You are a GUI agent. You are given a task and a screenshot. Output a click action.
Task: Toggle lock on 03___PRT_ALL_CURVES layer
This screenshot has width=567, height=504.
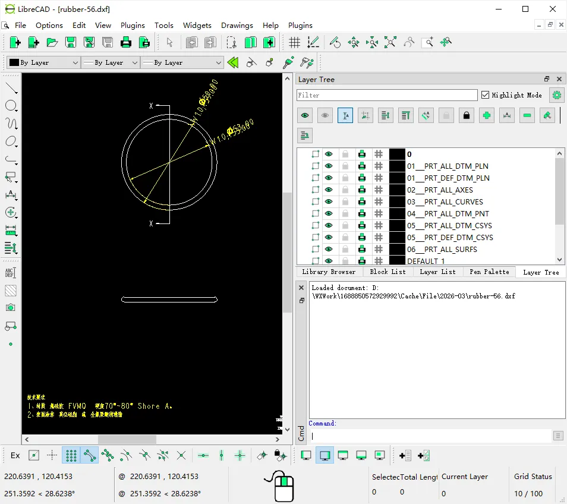345,202
